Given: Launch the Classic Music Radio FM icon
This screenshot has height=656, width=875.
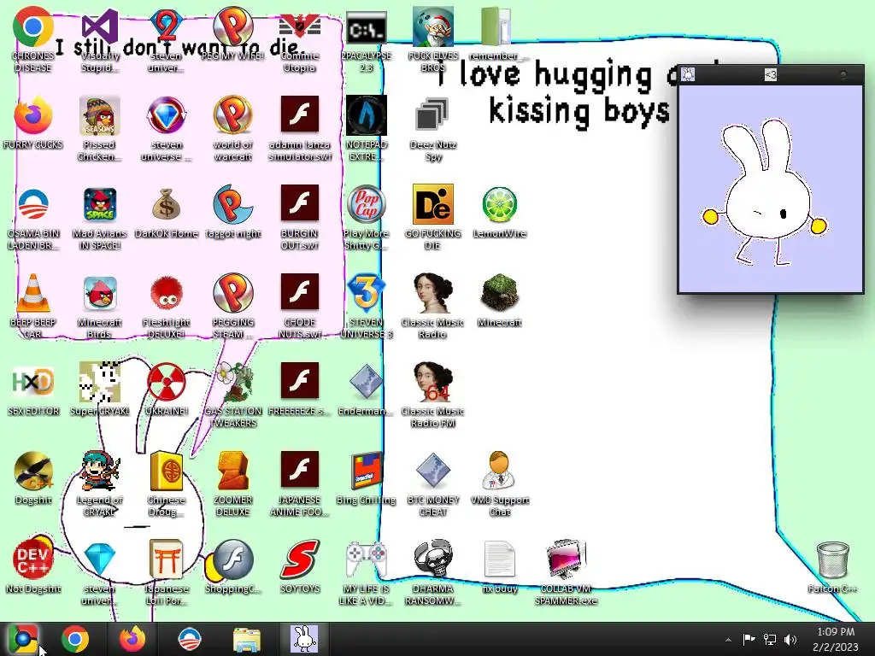Looking at the screenshot, I should pyautogui.click(x=432, y=382).
